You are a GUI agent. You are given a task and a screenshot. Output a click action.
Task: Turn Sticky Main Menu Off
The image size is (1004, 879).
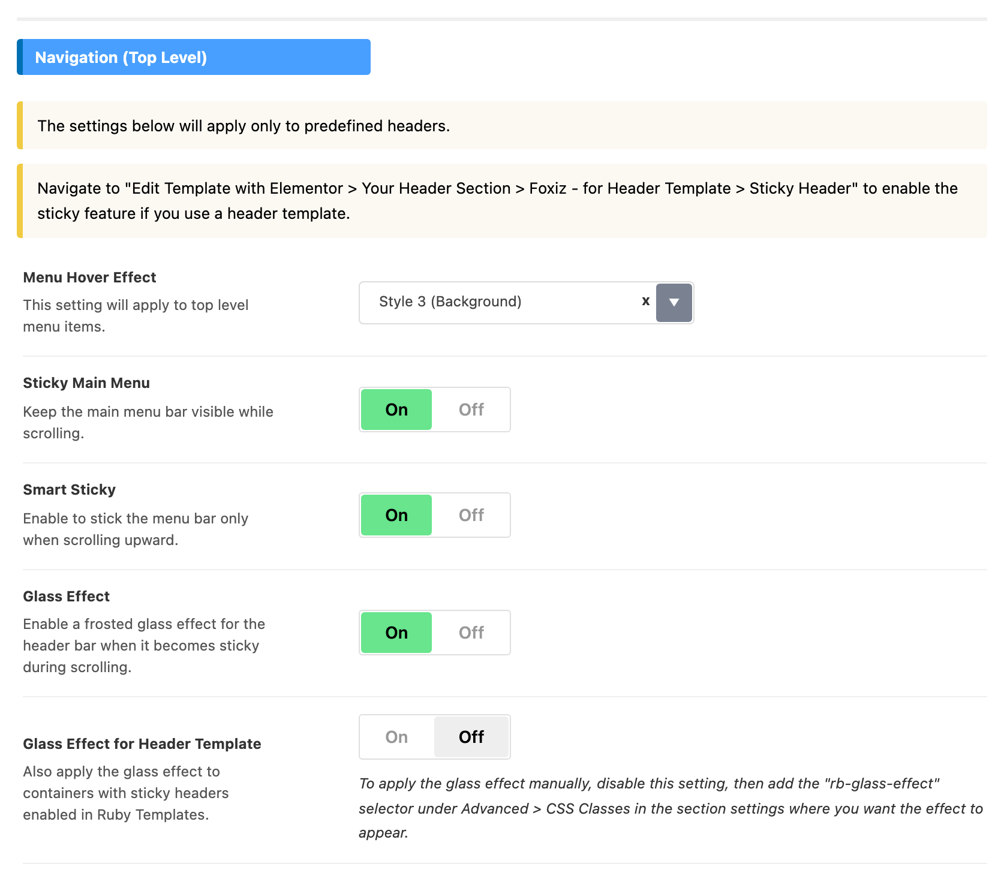point(471,410)
